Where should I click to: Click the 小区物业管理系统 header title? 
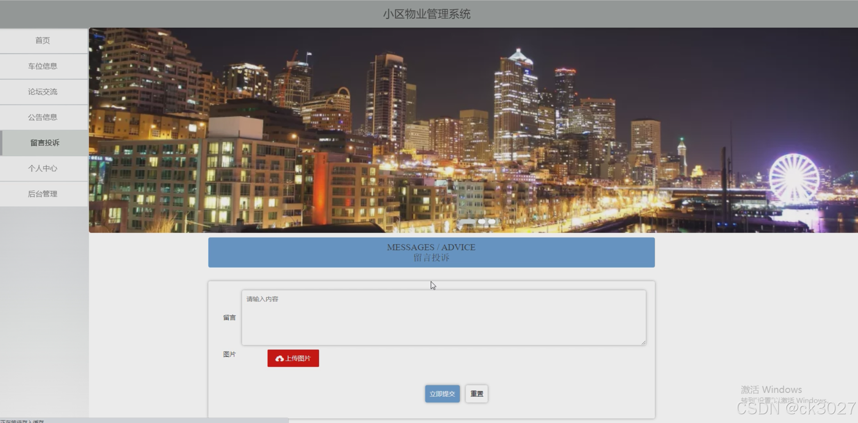pyautogui.click(x=427, y=14)
